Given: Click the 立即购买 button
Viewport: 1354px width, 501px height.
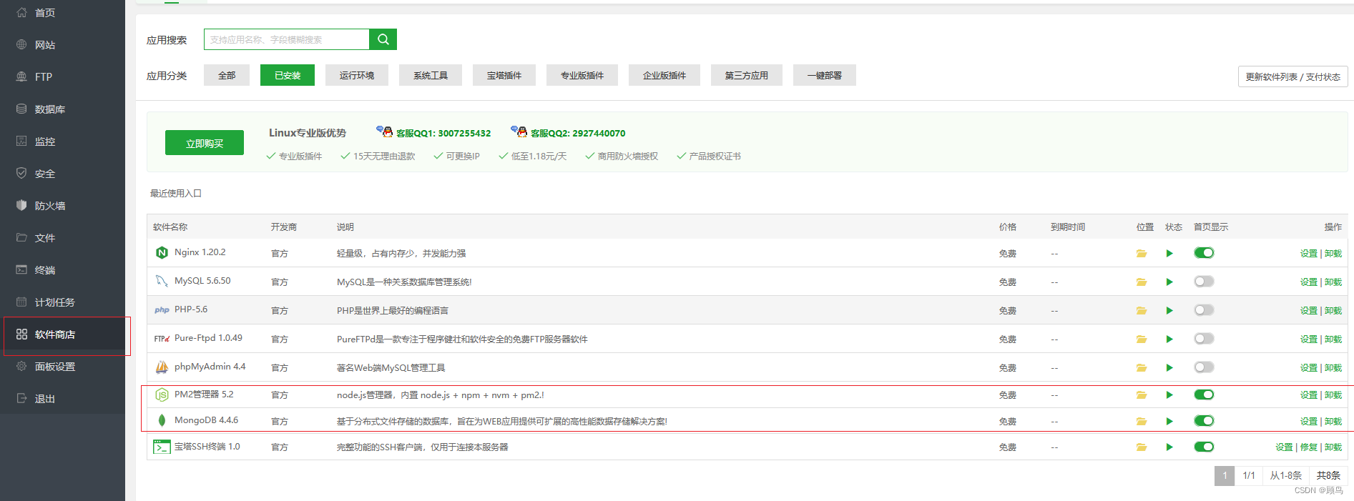Looking at the screenshot, I should pos(205,143).
